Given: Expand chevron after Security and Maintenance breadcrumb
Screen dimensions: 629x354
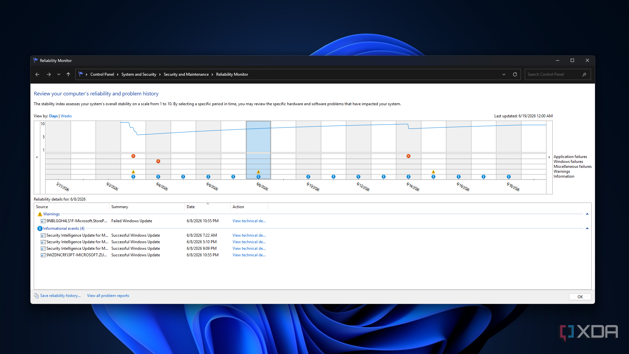Looking at the screenshot, I should (x=212, y=74).
